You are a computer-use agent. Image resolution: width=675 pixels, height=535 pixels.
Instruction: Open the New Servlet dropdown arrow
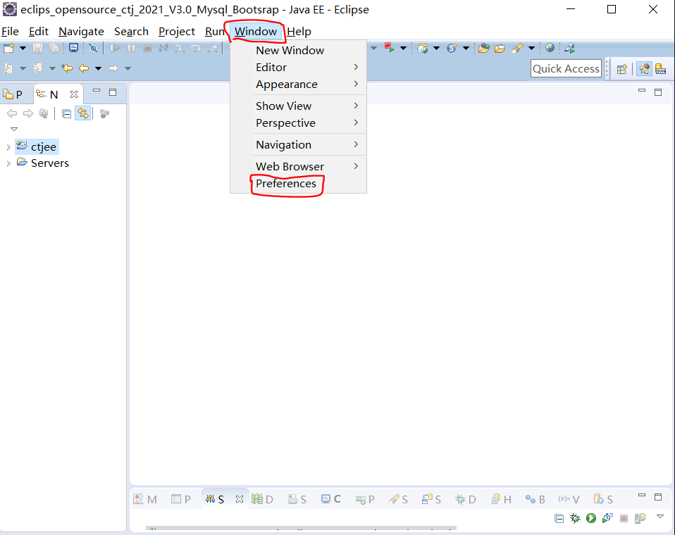pos(466,48)
